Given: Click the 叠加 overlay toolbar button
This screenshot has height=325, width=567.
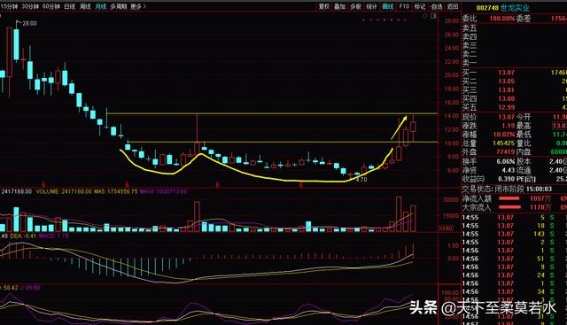Looking at the screenshot, I should [x=339, y=6].
